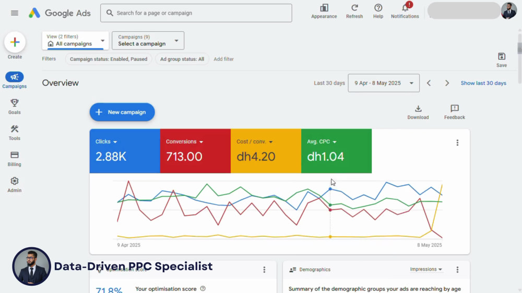The width and height of the screenshot is (522, 293).
Task: Click the New campaign button
Action: tap(122, 112)
